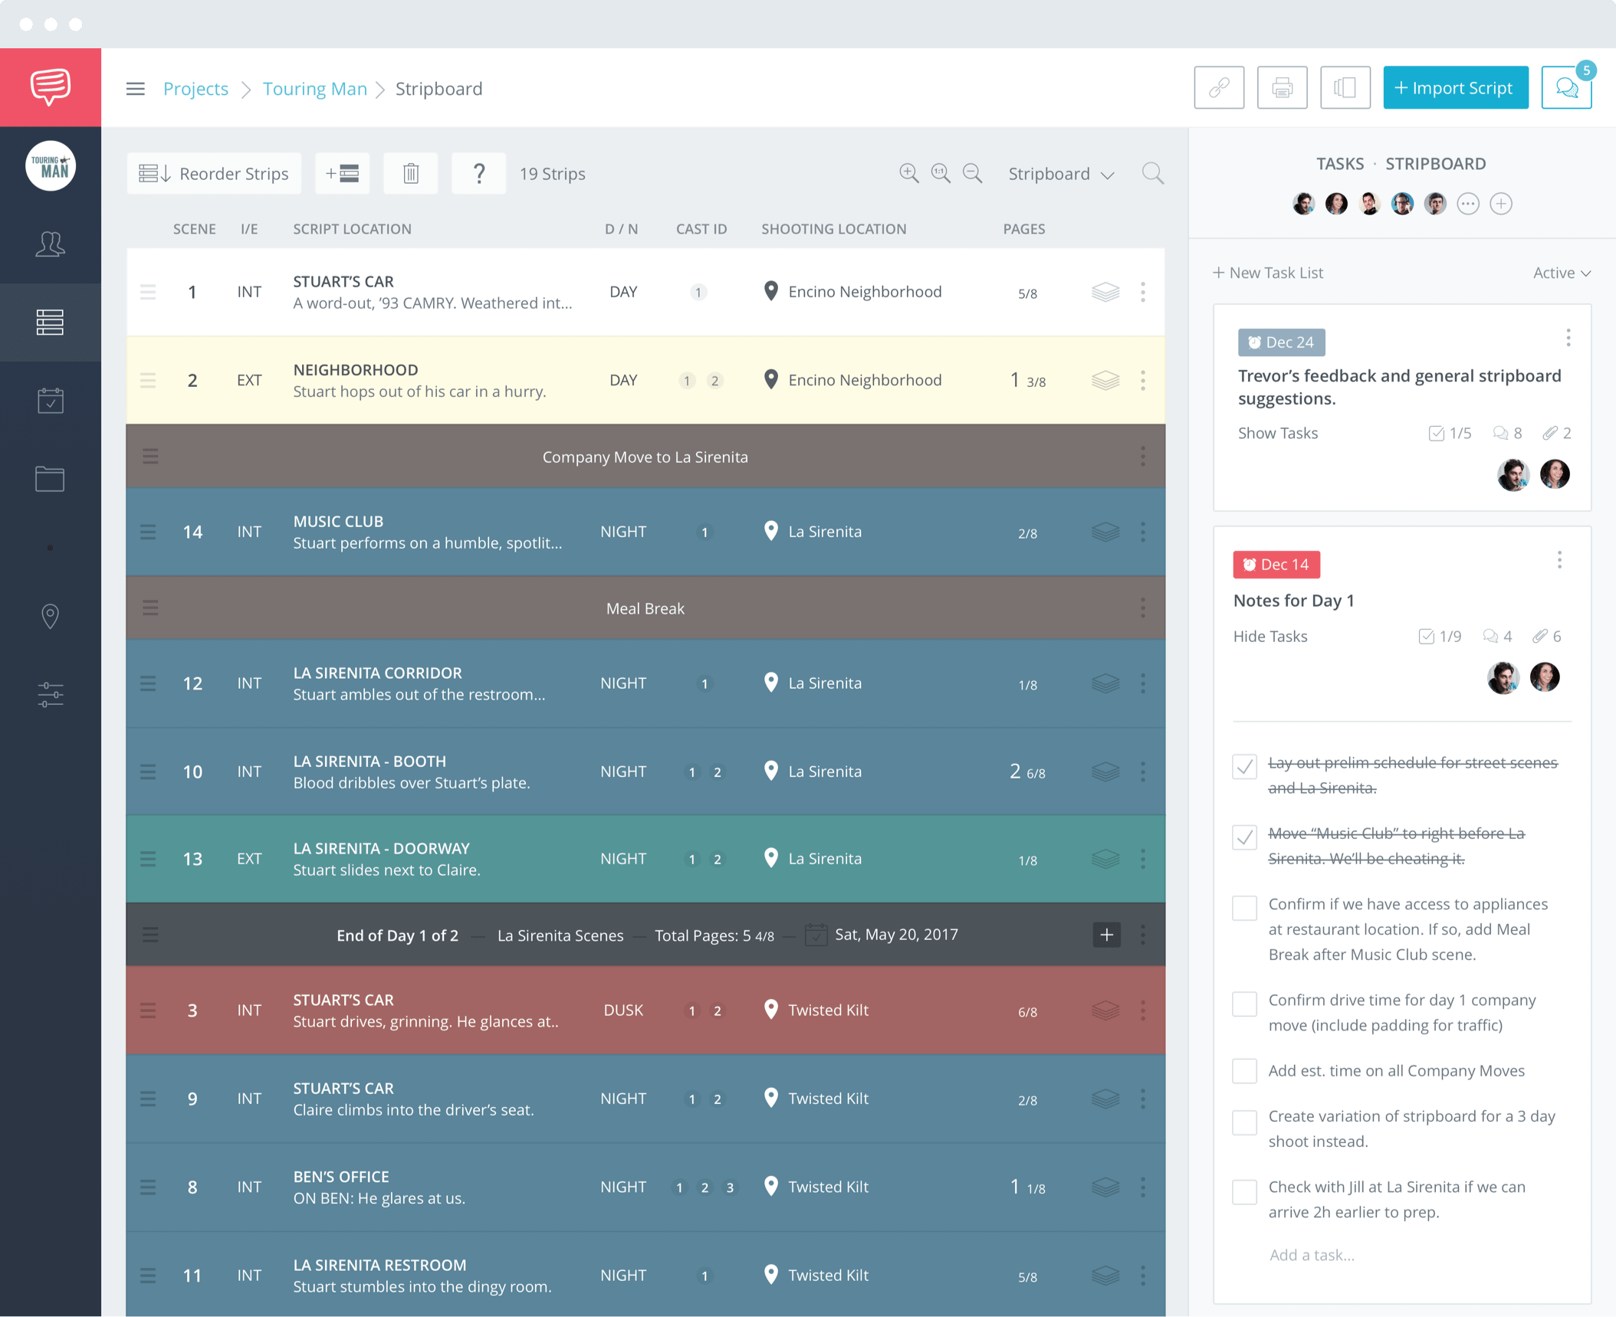Open the locations pin icon in sidebar
The height and width of the screenshot is (1317, 1616).
tap(51, 616)
